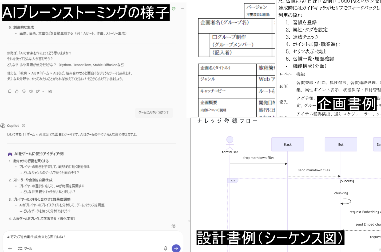Copy the Copilot response with the copy icon
This screenshot has width=381, height=252.
tap(10, 91)
